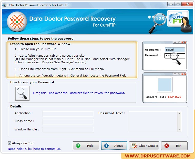Click the Window Handle text field
This screenshot has width=195, height=159.
pyautogui.click(x=68, y=130)
